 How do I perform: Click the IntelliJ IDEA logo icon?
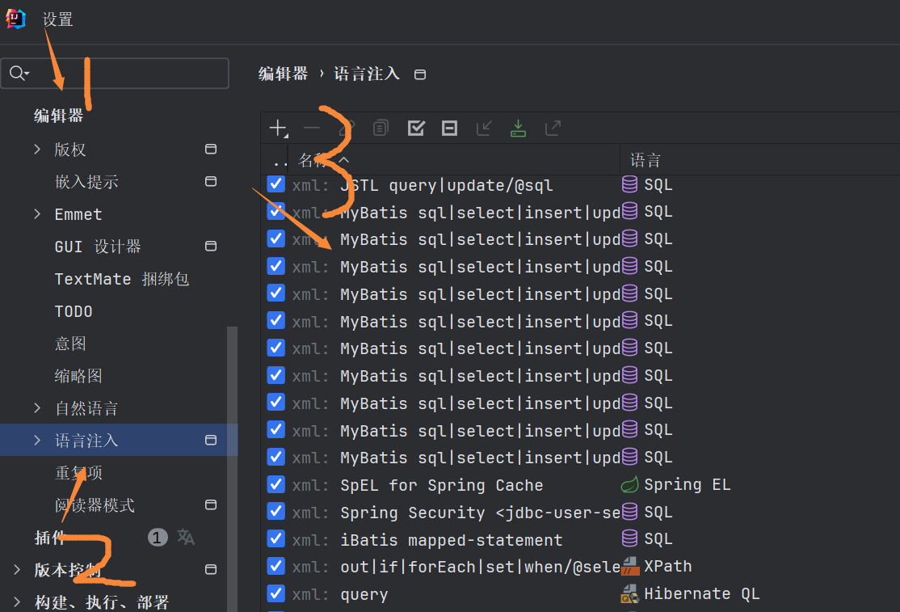(x=15, y=19)
